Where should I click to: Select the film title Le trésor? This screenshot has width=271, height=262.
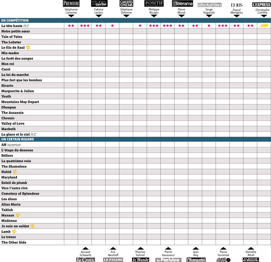point(9,237)
